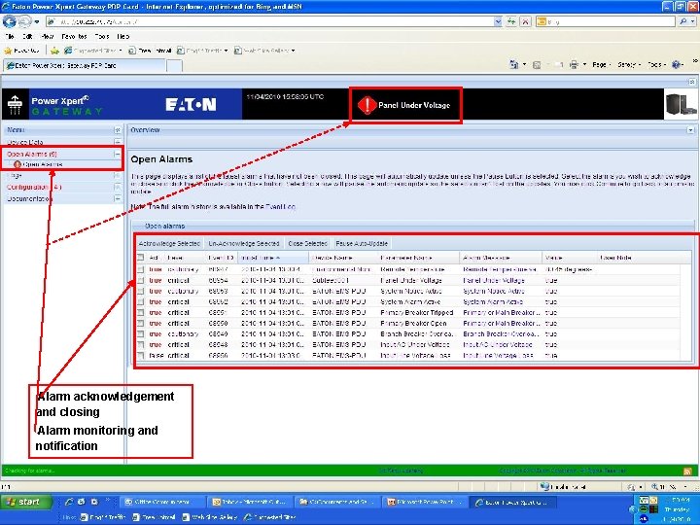Click the browser Back arrow button
The height and width of the screenshot is (525, 700).
click(10, 21)
